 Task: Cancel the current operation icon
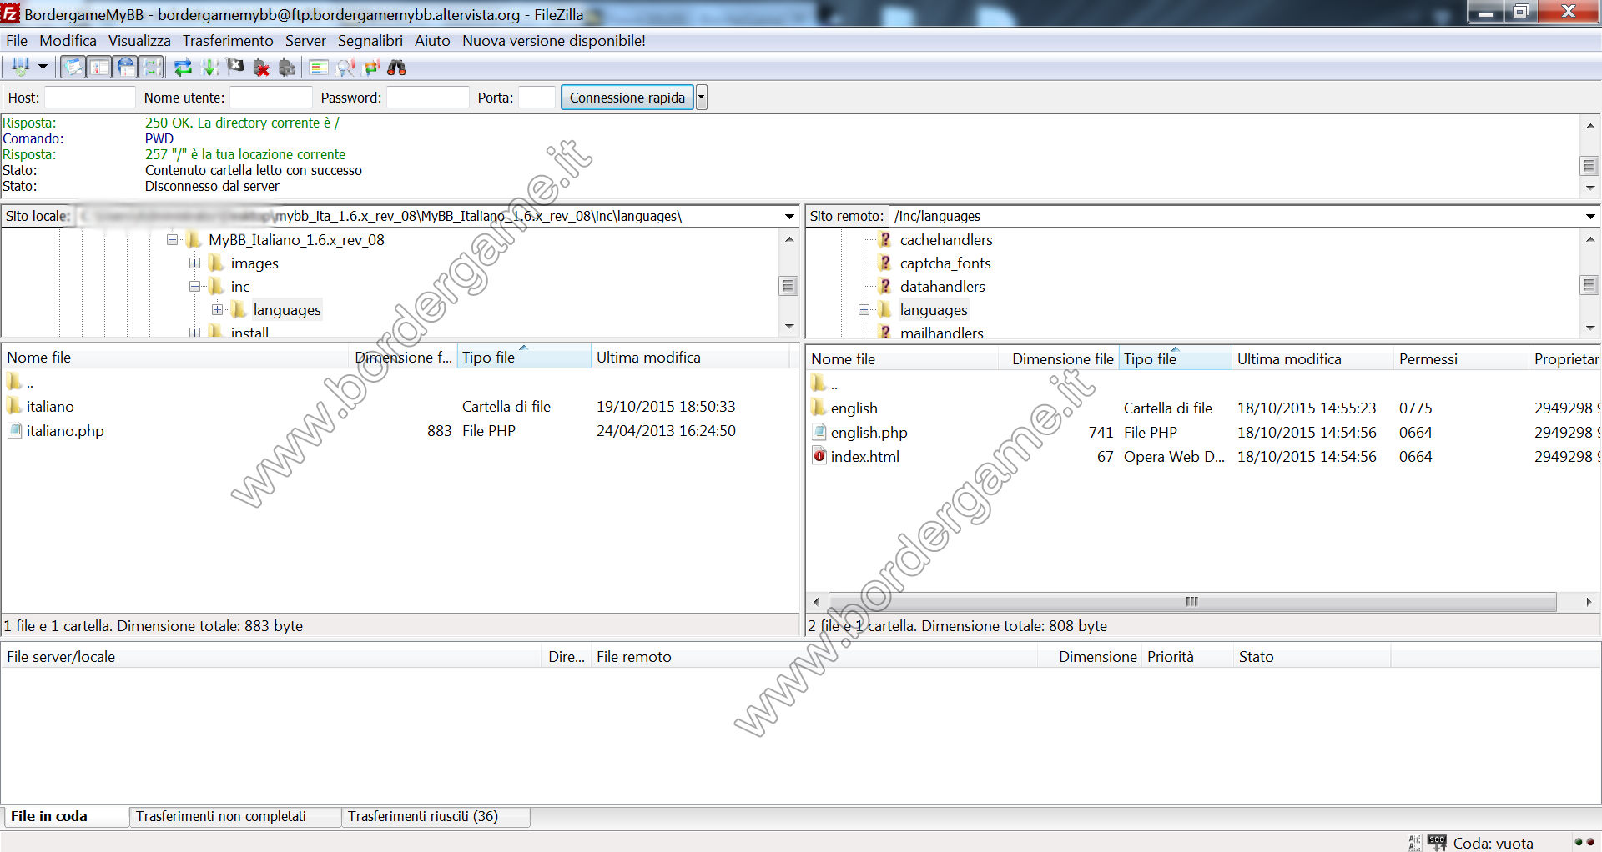click(x=235, y=67)
